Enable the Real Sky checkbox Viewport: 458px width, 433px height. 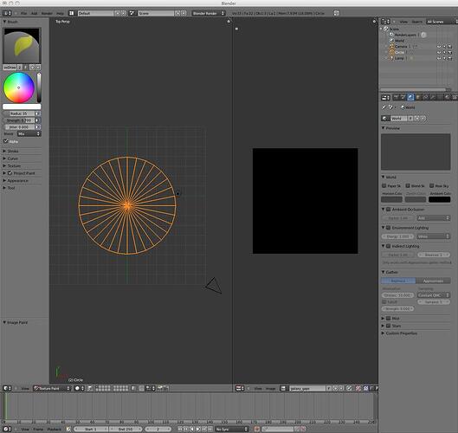click(x=431, y=185)
